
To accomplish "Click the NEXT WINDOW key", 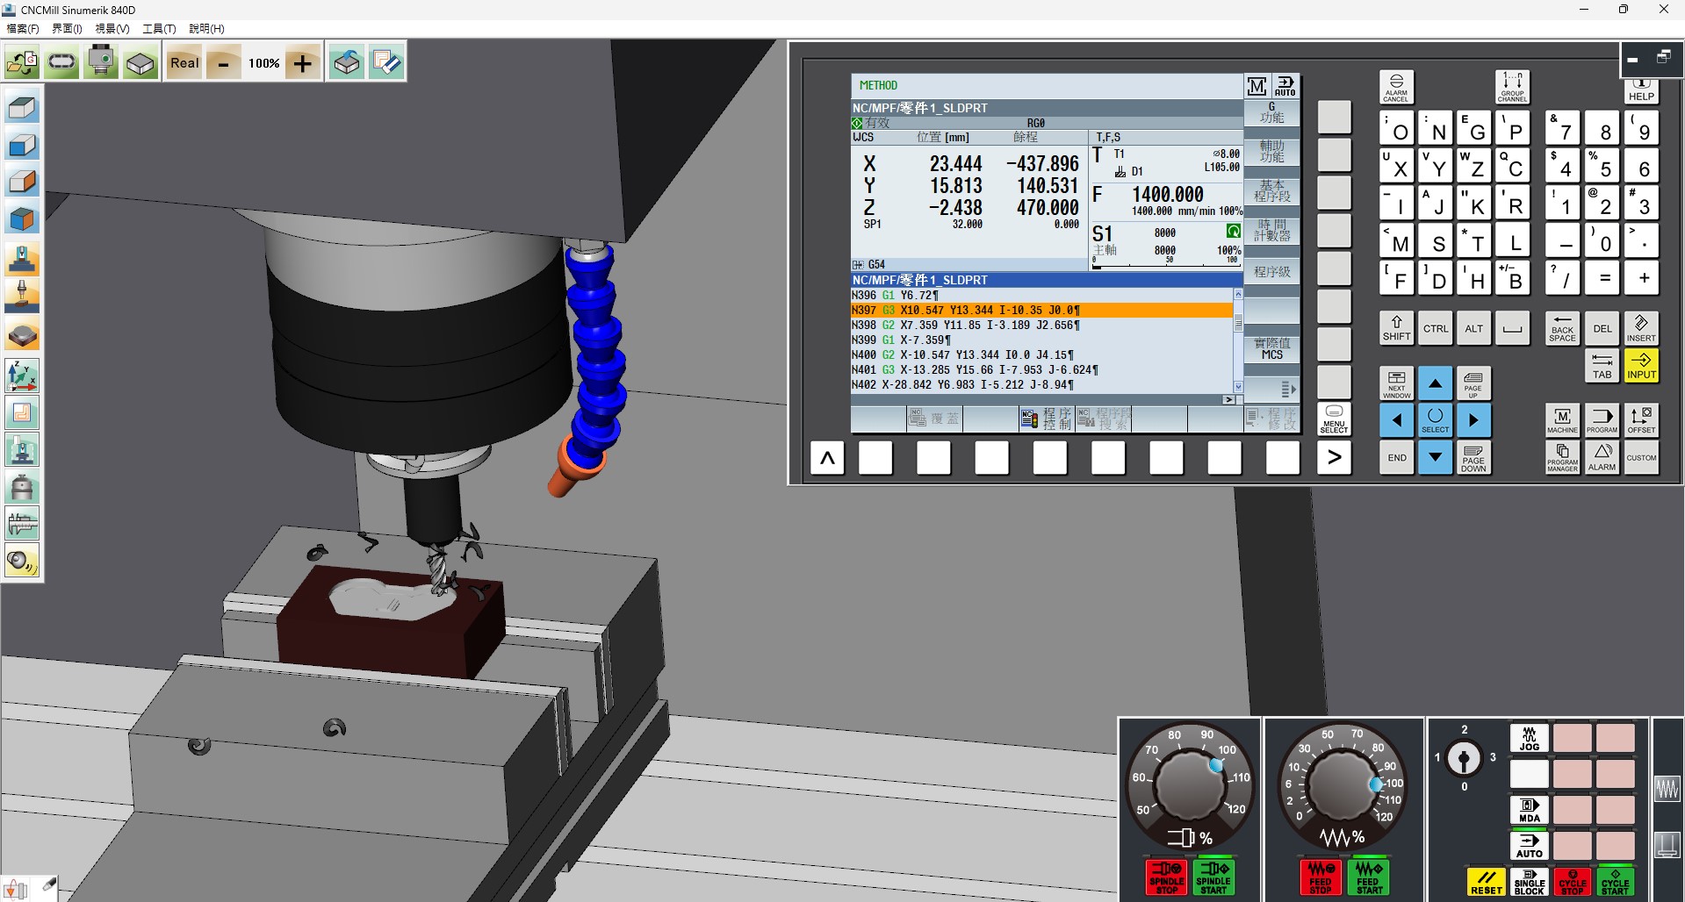I will tap(1396, 383).
